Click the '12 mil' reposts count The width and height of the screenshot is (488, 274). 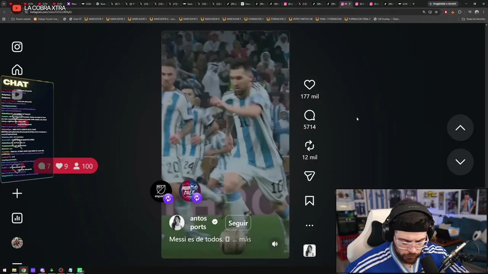[310, 158]
